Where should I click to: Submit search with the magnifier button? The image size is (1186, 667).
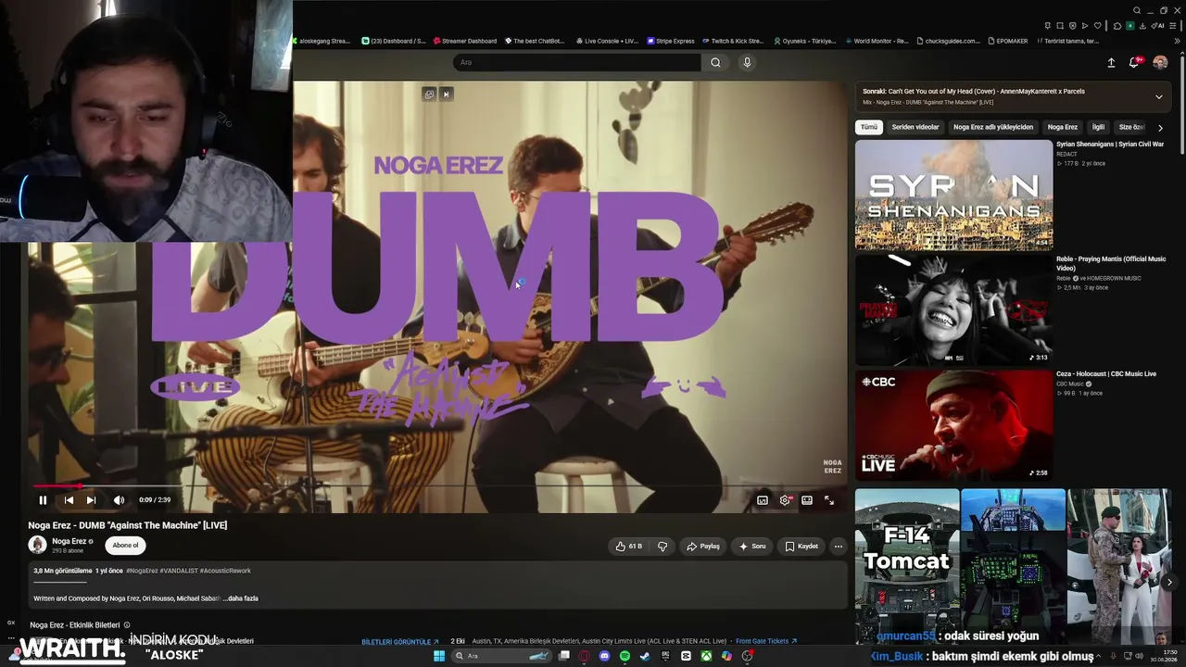tap(715, 62)
